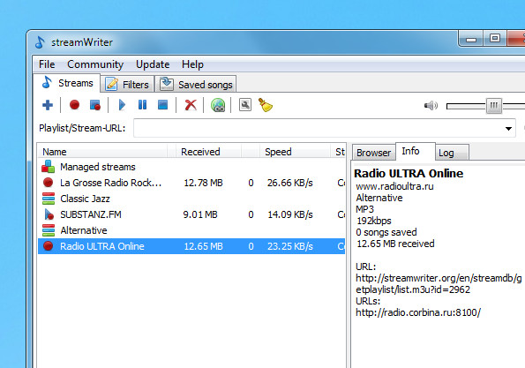Start recording with the red record button
Screen dimensions: 525x368
[74, 105]
